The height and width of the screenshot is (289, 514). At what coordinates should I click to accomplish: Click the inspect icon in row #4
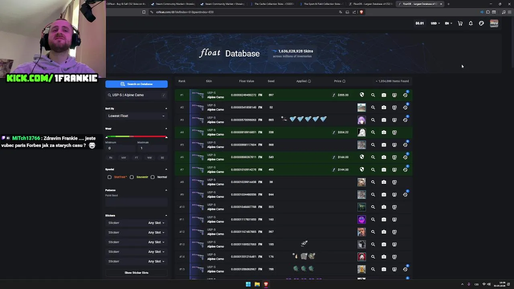(394, 132)
